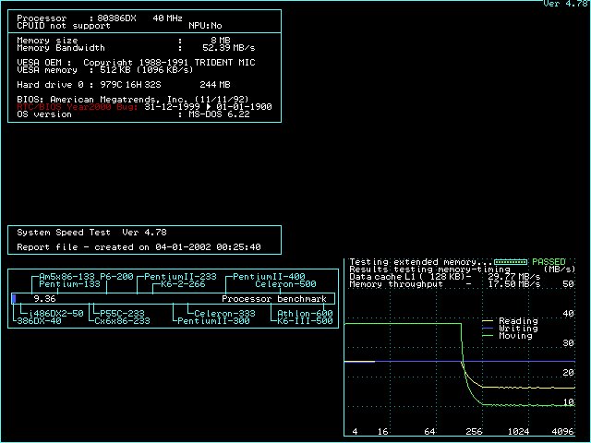
Task: Click the 4096 label on graph axis
Action: click(x=564, y=432)
